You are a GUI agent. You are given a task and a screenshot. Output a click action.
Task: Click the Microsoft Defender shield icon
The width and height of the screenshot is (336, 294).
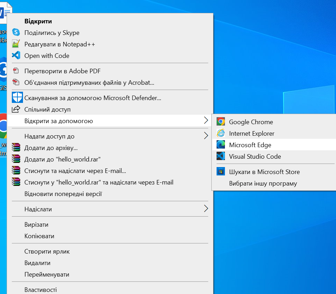coord(17,97)
